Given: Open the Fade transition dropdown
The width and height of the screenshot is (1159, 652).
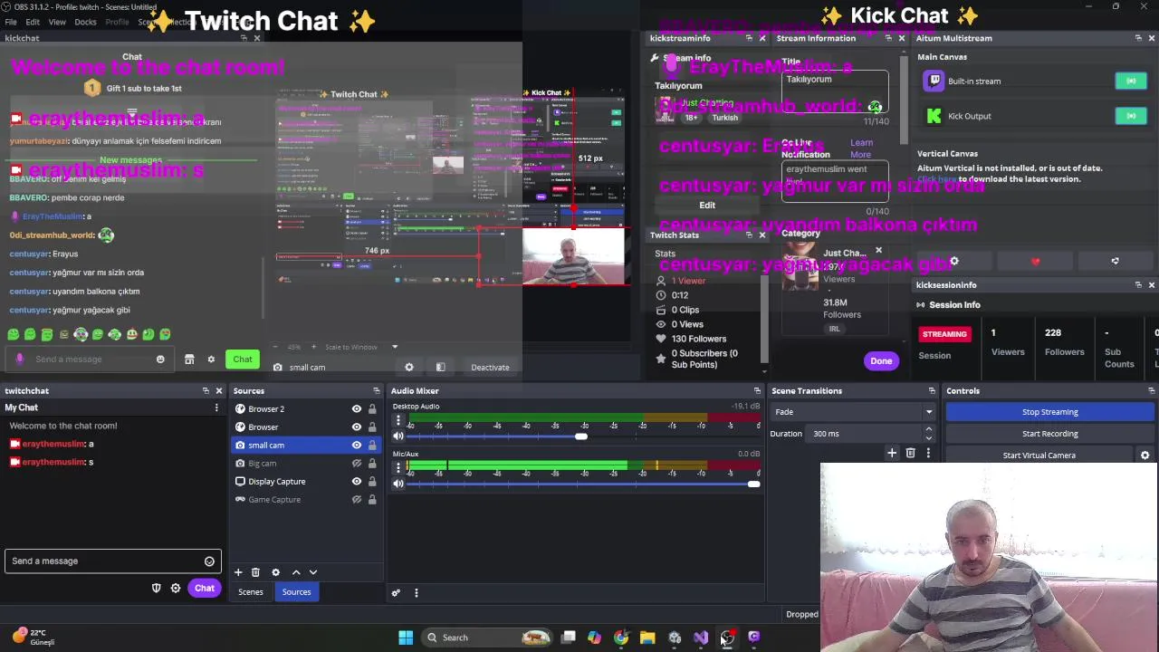Looking at the screenshot, I should point(852,412).
